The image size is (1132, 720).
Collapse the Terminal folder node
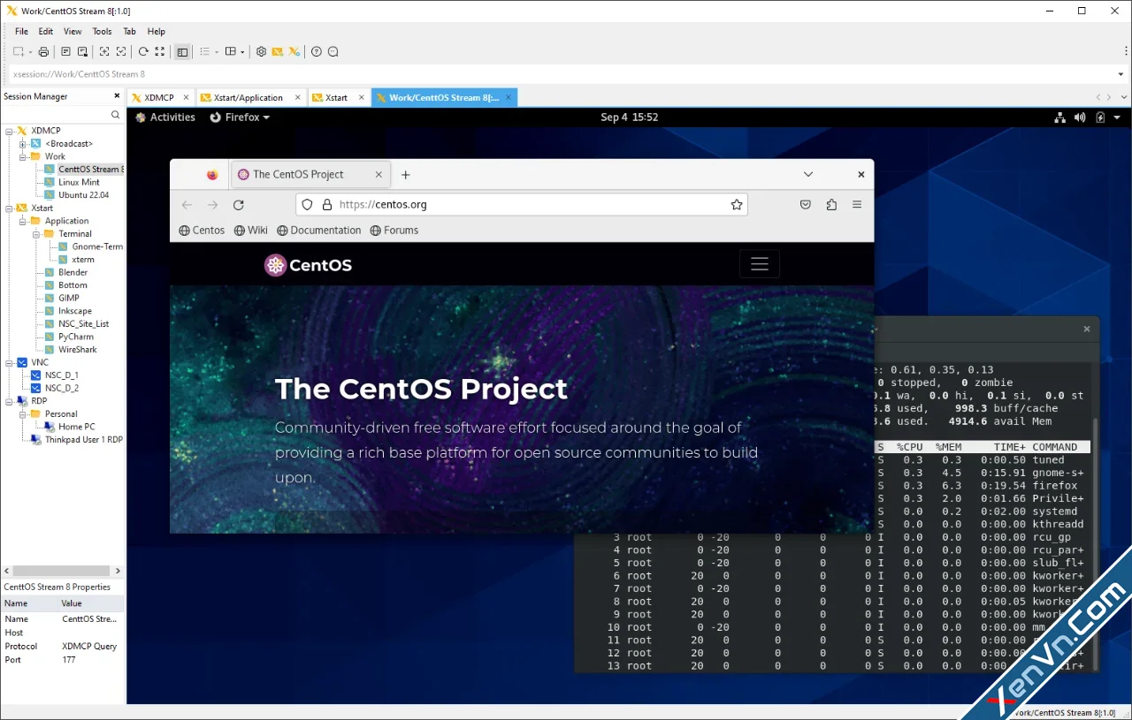pos(35,233)
